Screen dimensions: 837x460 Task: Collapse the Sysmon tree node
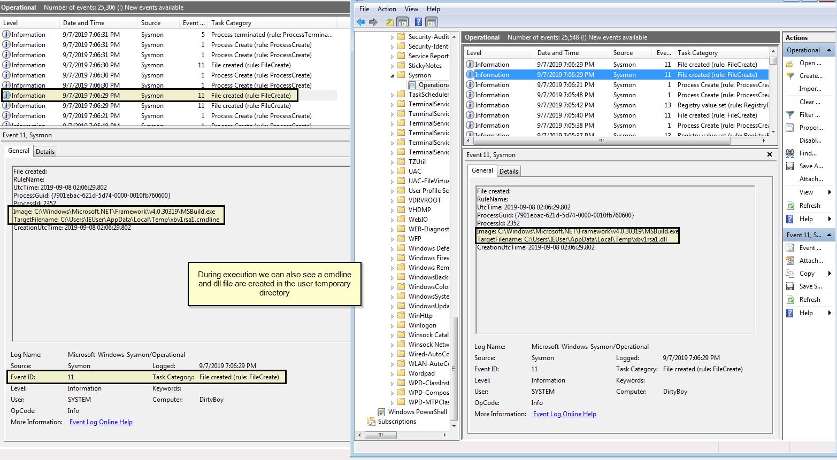[x=392, y=76]
